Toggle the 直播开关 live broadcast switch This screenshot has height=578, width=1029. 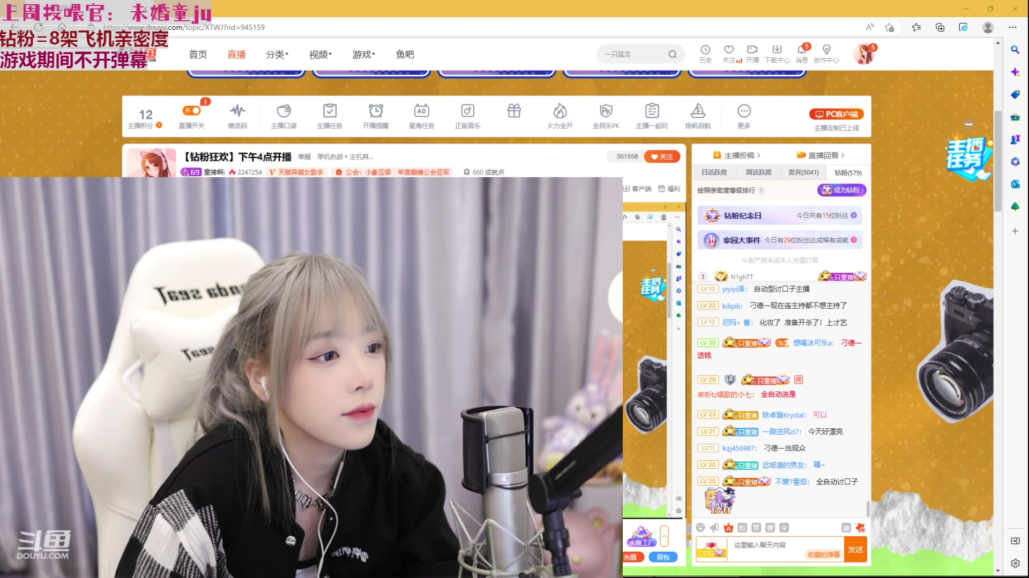click(x=191, y=111)
